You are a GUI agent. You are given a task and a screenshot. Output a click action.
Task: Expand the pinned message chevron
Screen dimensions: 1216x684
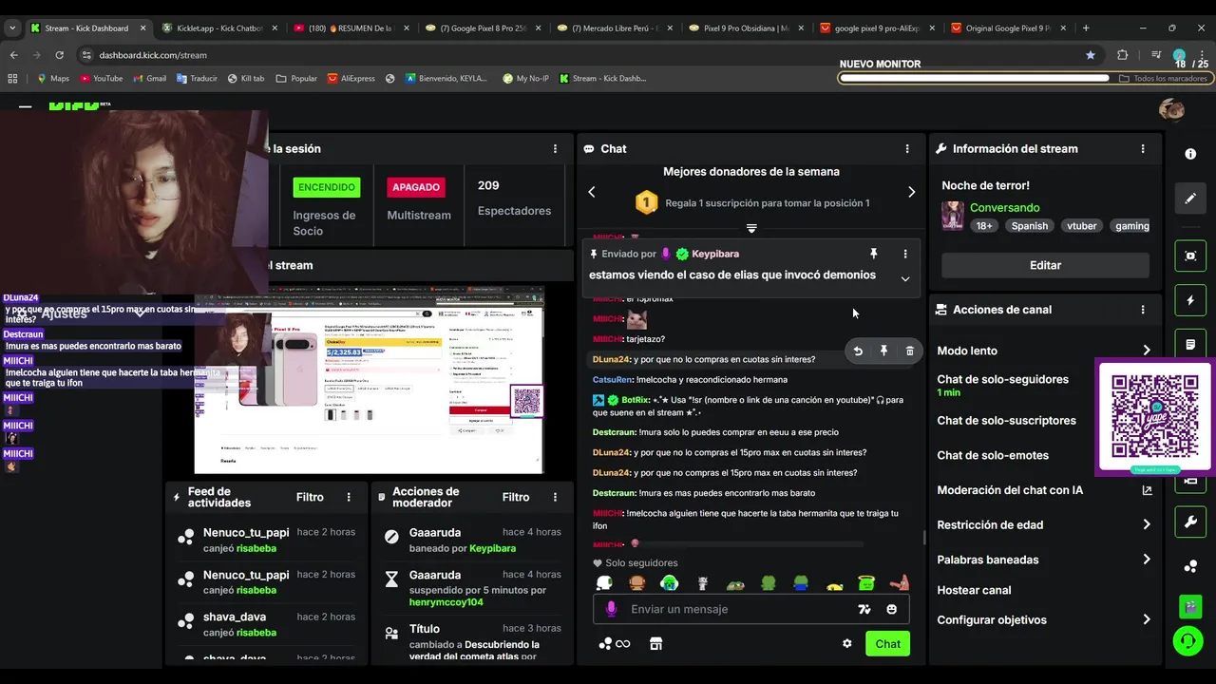pyautogui.click(x=905, y=278)
